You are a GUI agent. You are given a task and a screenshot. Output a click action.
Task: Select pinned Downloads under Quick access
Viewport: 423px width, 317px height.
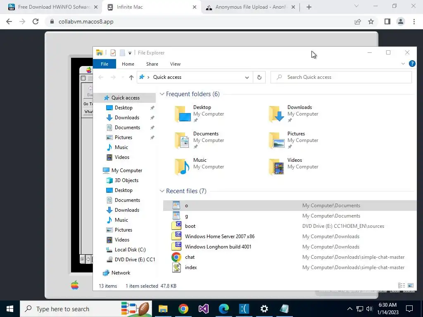[x=127, y=118]
